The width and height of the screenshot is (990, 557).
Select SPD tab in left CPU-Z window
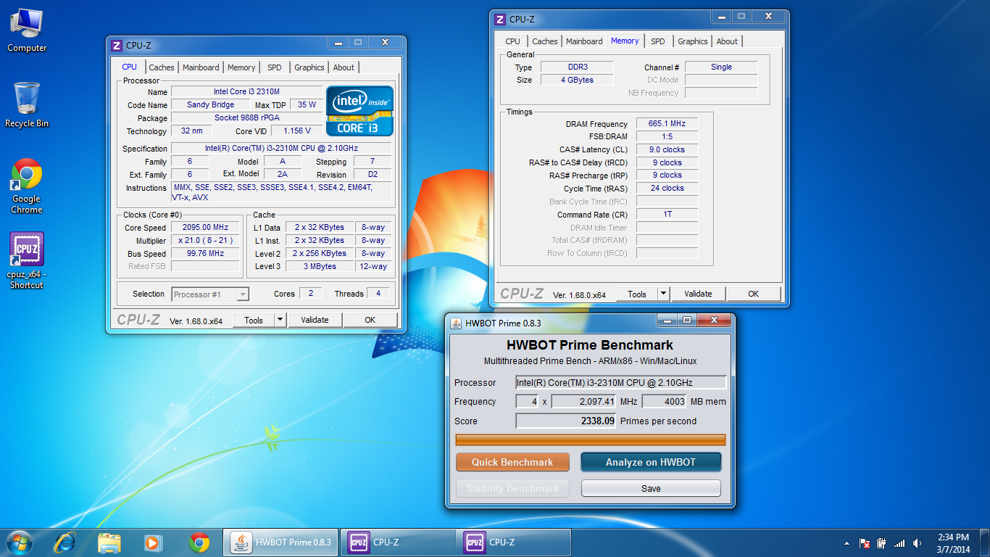tap(275, 67)
